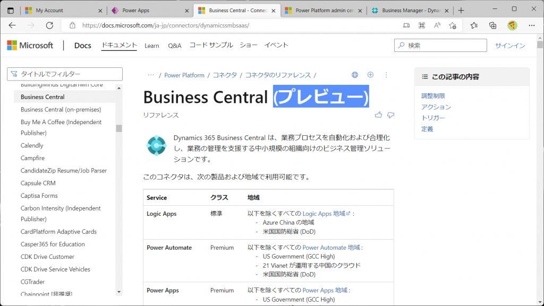Click the 検索 search field
The image size is (544, 306).
coord(440,46)
